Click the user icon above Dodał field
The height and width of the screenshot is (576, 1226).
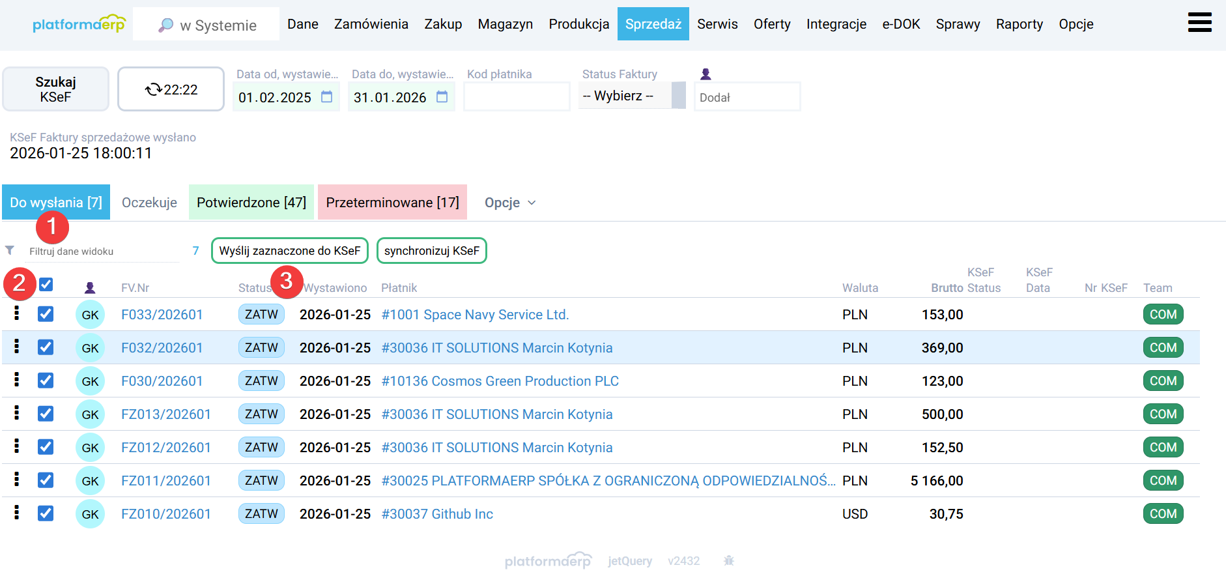pos(706,74)
